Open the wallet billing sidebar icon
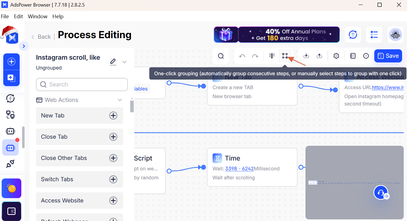The image size is (407, 221). pyautogui.click(x=11, y=211)
